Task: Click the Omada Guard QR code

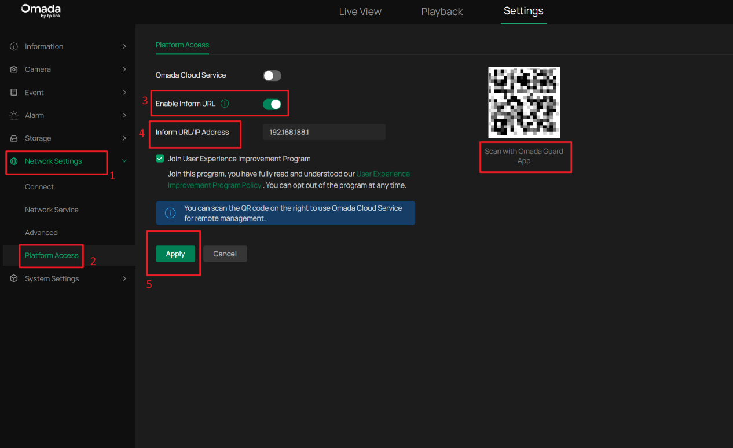Action: point(524,102)
